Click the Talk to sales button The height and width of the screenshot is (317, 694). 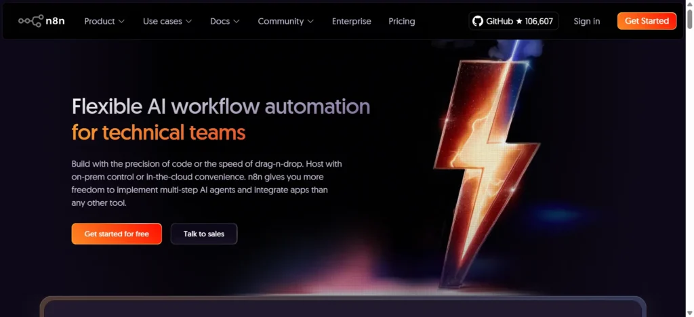[x=204, y=234]
